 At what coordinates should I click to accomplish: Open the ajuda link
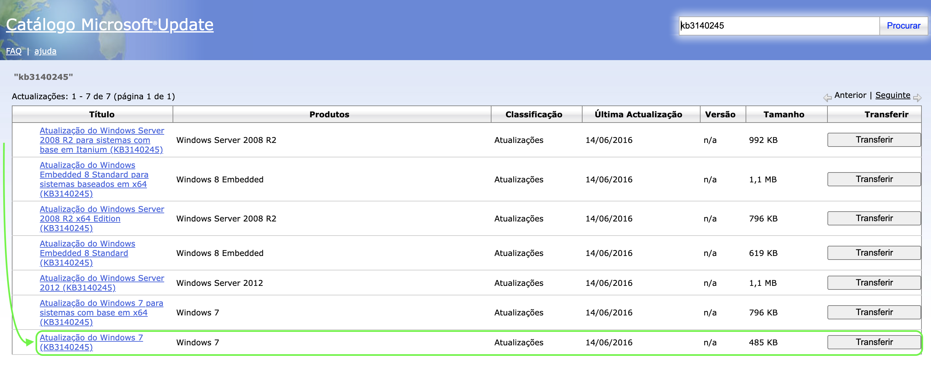tap(45, 51)
